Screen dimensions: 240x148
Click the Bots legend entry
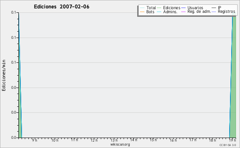pos(147,12)
